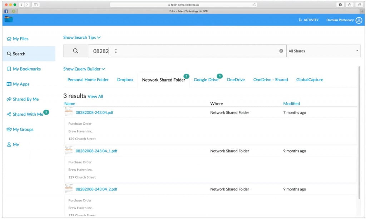
Task: Switch to the GlobalCapture tab
Action: tap(310, 79)
